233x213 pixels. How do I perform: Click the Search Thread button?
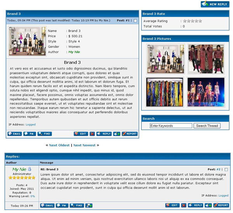click(207, 126)
